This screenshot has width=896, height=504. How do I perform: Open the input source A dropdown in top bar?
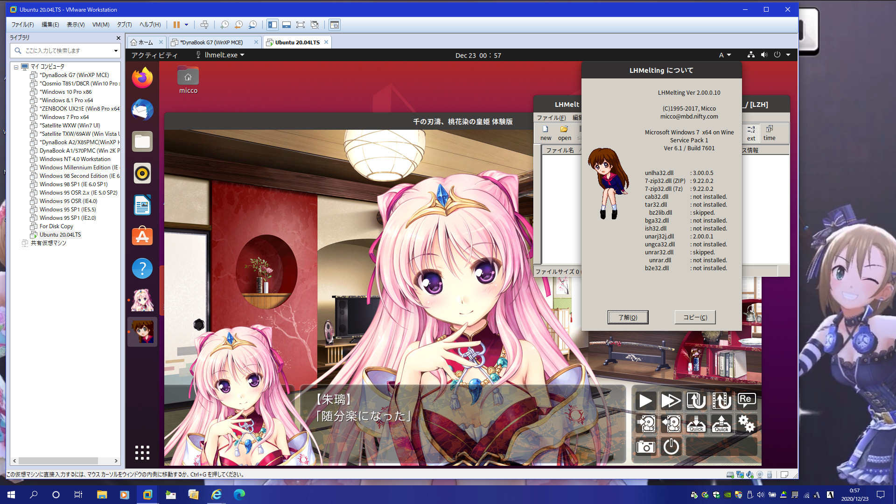725,55
